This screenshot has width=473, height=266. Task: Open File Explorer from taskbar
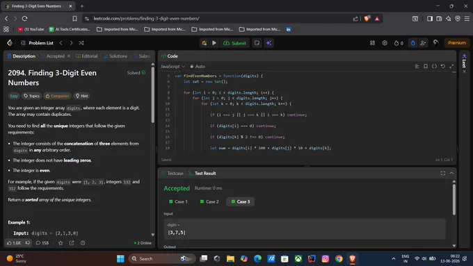(230, 259)
